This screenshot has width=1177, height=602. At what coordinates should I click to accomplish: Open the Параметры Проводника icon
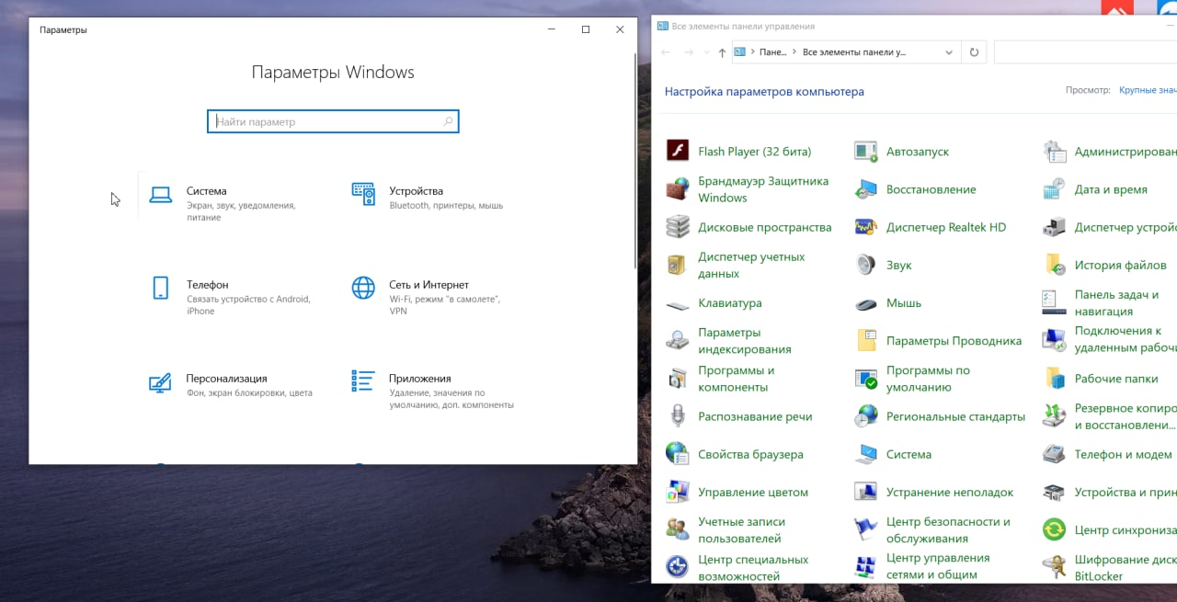(866, 341)
